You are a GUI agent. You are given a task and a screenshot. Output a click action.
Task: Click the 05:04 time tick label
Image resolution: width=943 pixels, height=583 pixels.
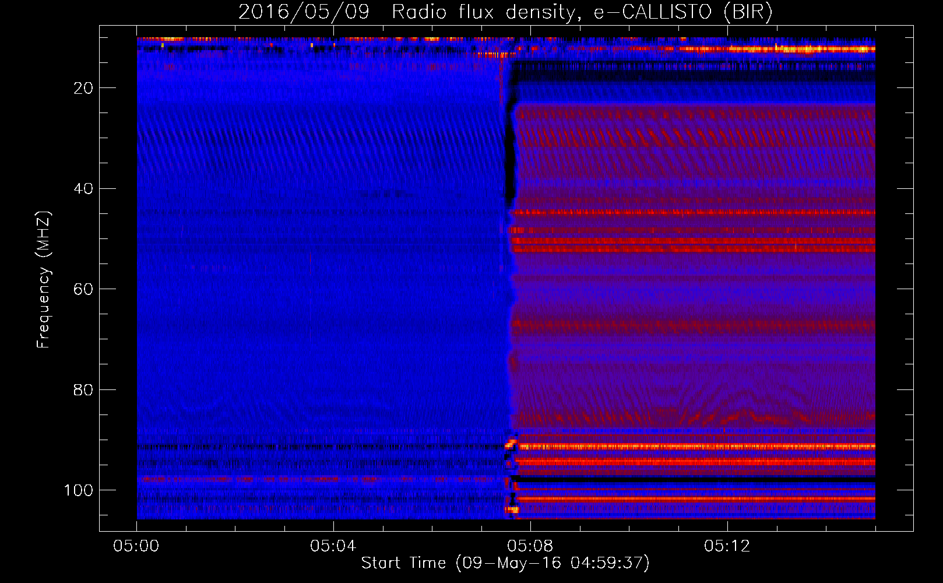(333, 546)
